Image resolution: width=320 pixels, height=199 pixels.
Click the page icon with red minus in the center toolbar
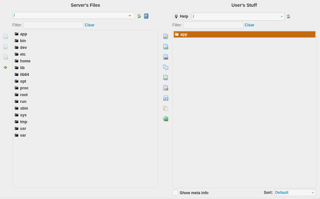pos(166,88)
